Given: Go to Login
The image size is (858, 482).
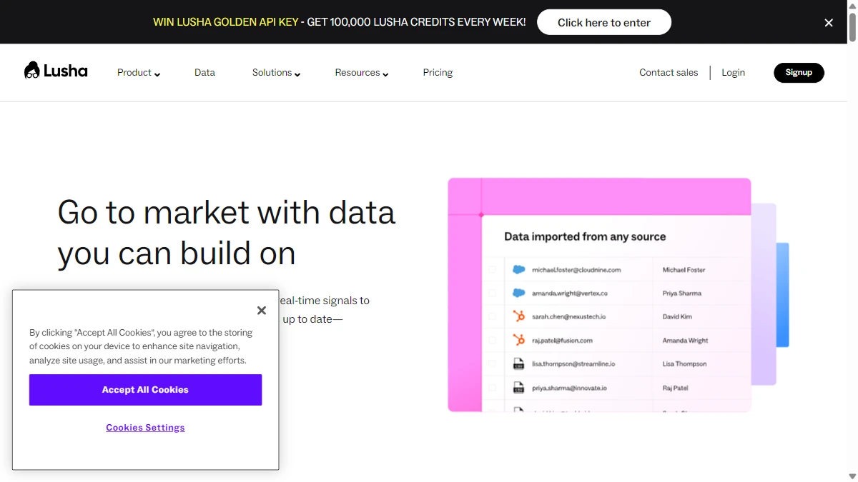Looking at the screenshot, I should 733,73.
